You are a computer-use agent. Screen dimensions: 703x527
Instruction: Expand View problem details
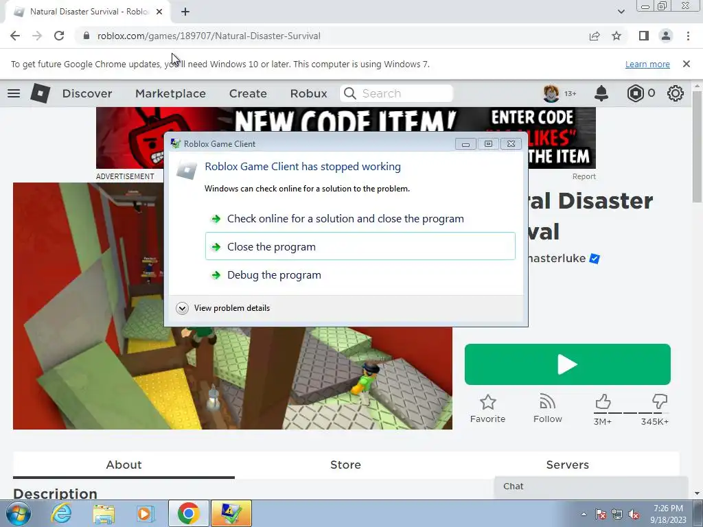223,308
